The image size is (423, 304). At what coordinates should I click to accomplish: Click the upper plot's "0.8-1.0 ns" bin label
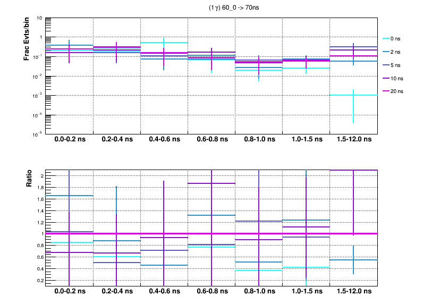(259, 140)
